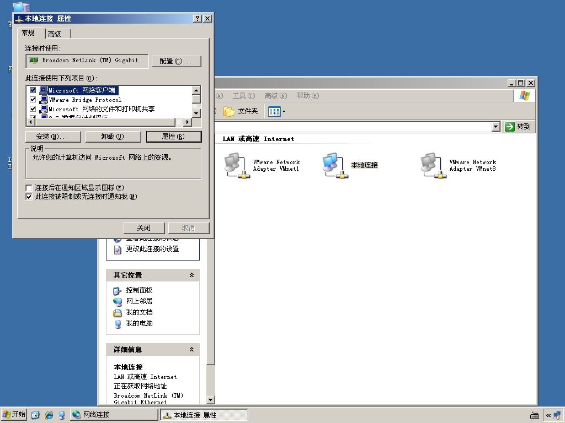
Task: Open the 我的文档 link
Action: (139, 312)
